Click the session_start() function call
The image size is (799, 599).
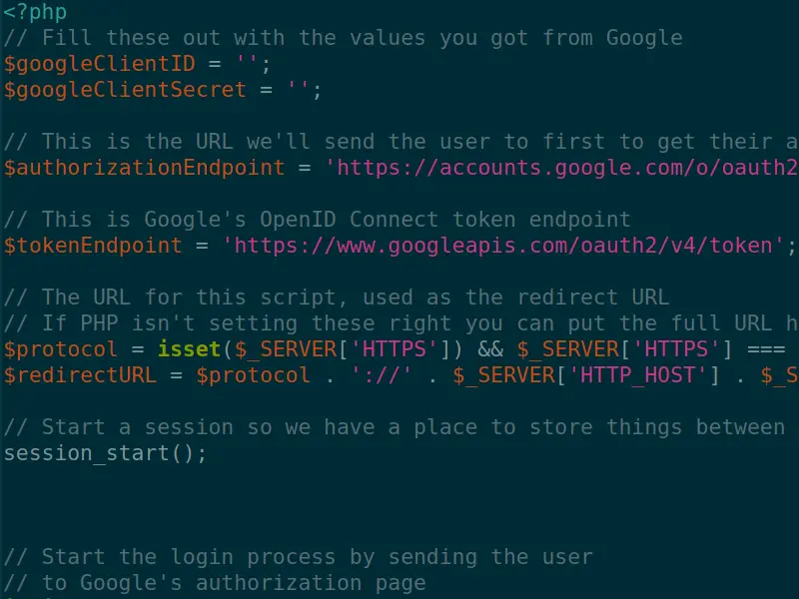(106, 453)
